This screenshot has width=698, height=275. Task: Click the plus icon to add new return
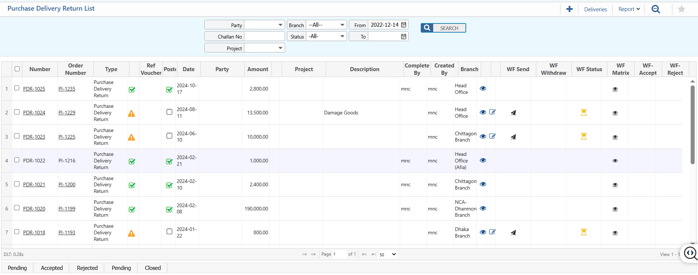[x=569, y=9]
